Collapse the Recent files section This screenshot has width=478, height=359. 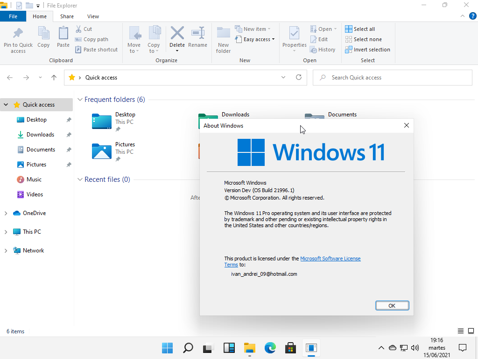tap(80, 179)
